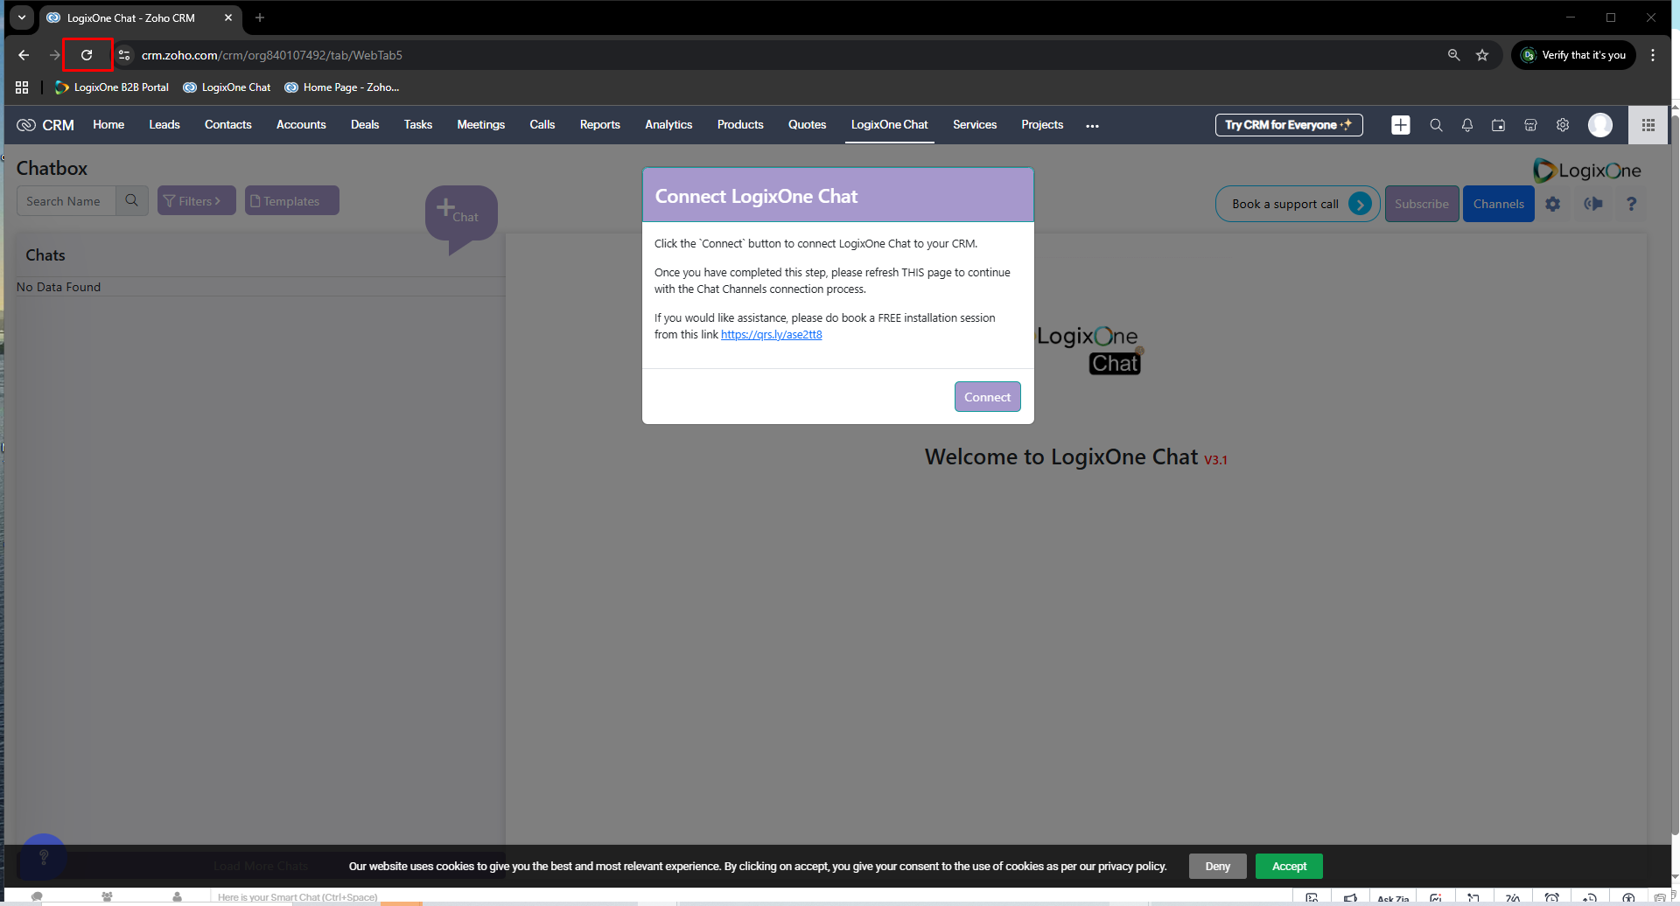Open CRM setup gear in the header

[1563, 125]
